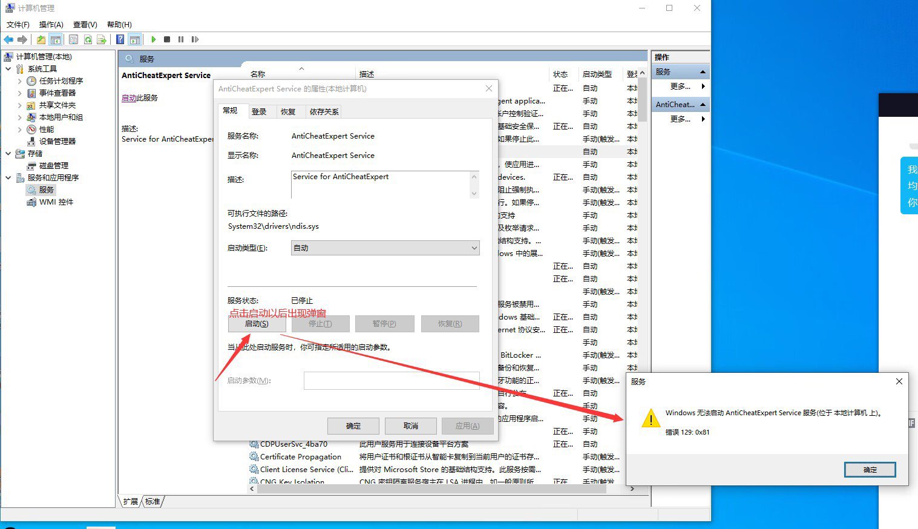Open the Properties toolbar icon
The image size is (918, 529).
(x=73, y=39)
